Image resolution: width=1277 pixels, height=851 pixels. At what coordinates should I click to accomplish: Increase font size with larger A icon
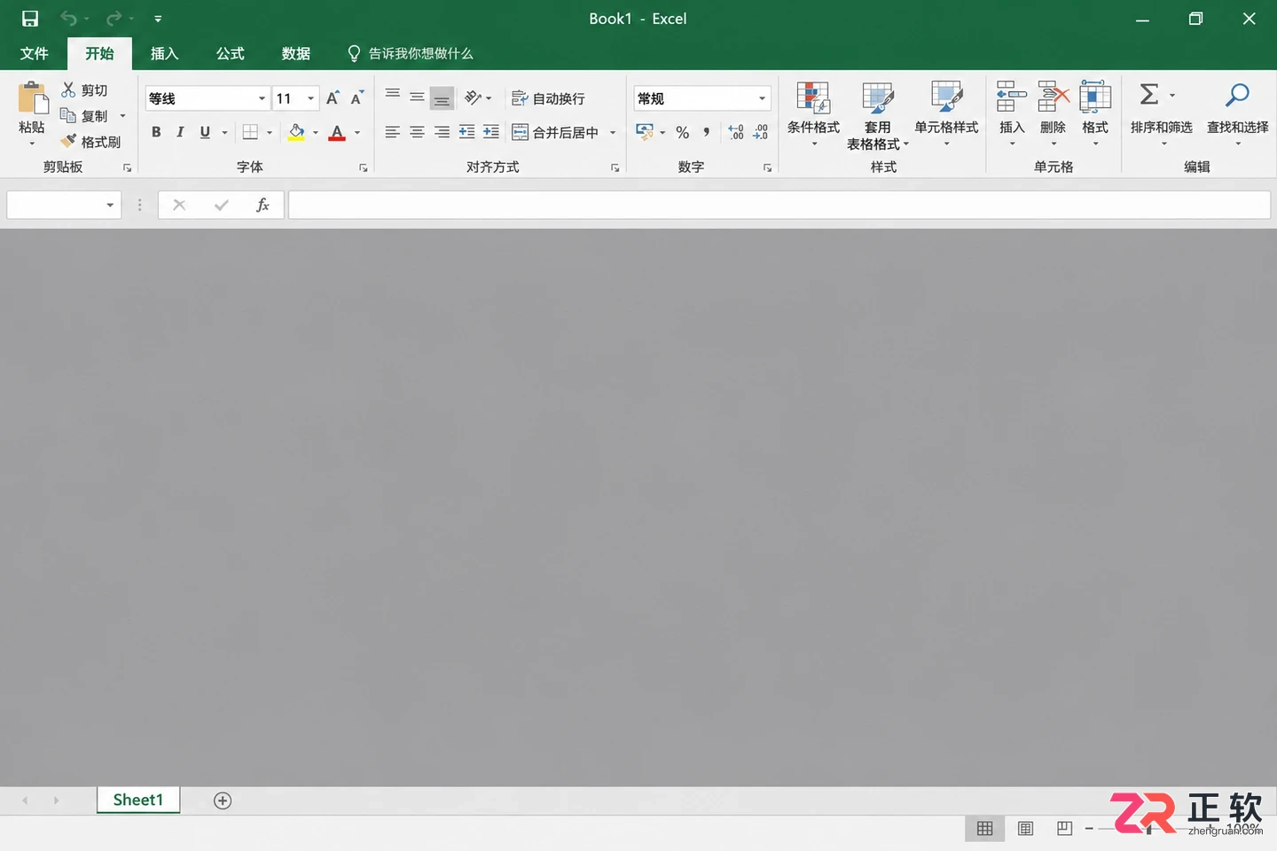[333, 98]
